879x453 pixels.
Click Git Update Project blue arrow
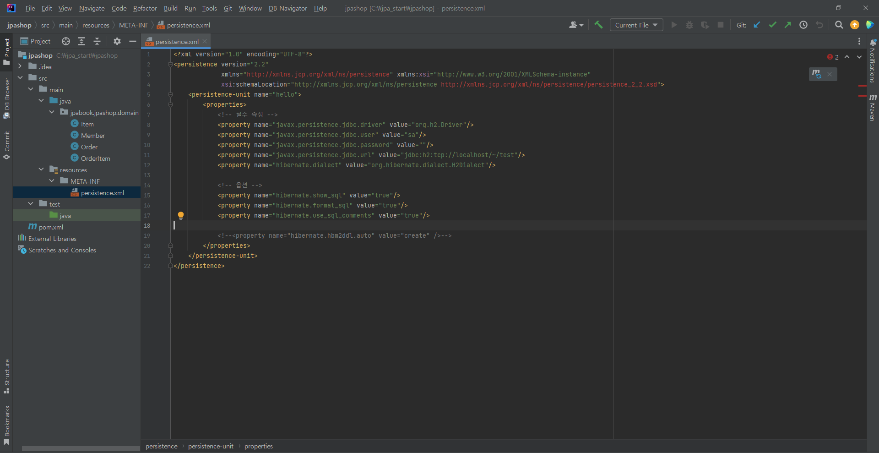coord(757,25)
